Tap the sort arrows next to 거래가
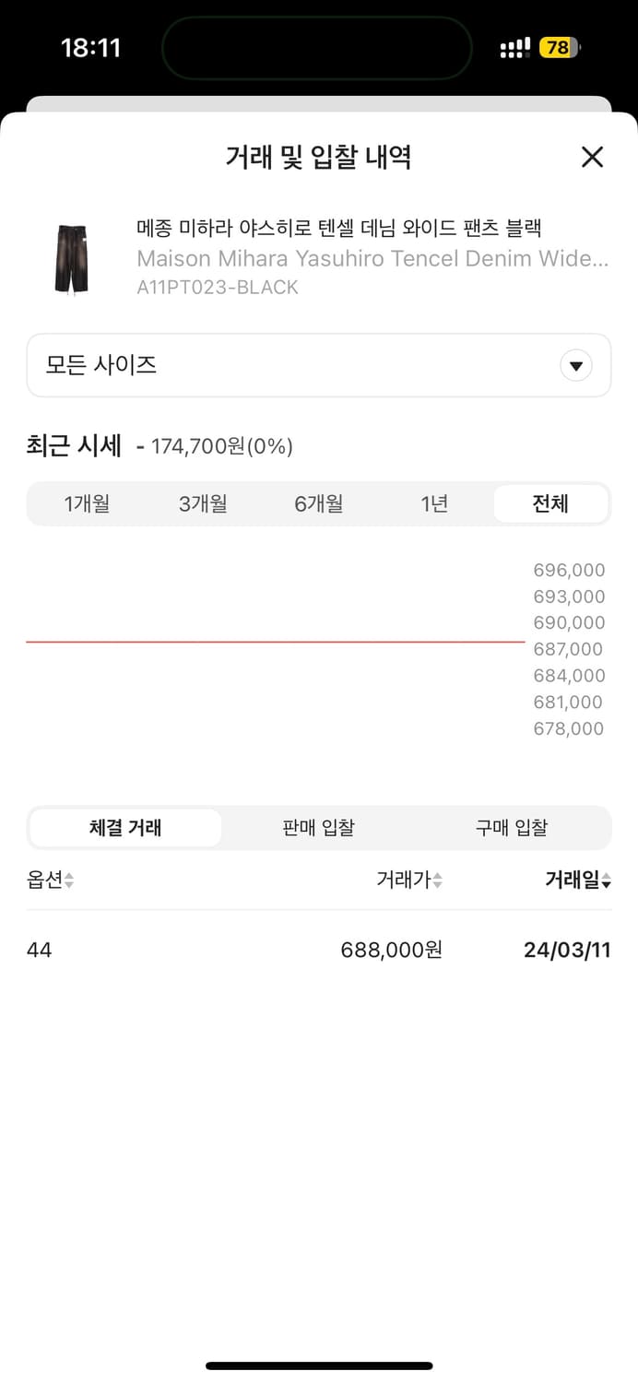The width and height of the screenshot is (638, 1383). [439, 880]
